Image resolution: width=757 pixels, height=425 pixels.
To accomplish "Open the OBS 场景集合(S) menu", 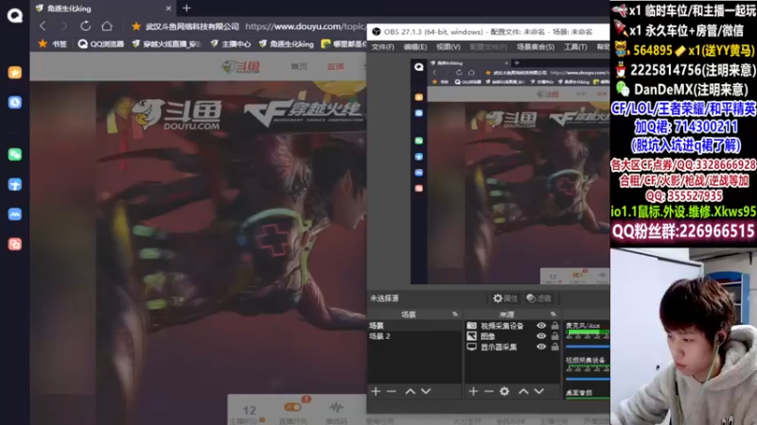I will tap(536, 46).
